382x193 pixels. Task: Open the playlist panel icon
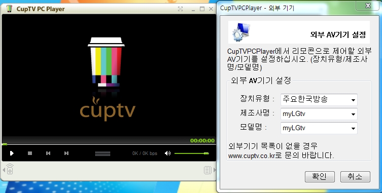pos(207,170)
